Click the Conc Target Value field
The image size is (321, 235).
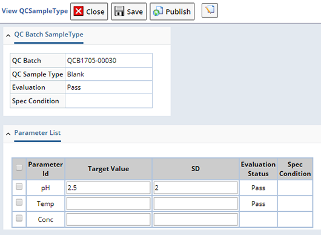tap(108, 219)
